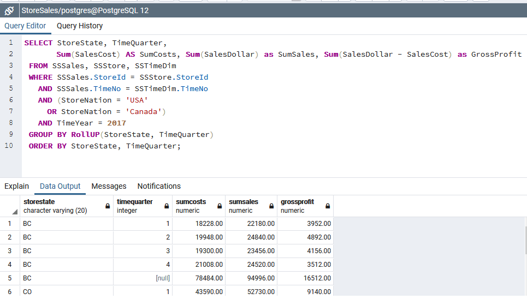This screenshot has height=305, width=527.
Task: Click the lock icon on storestate column
Action: point(108,206)
